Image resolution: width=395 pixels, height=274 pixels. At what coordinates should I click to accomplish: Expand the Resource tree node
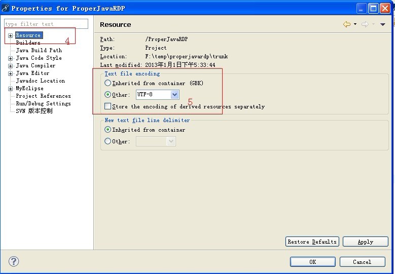click(10, 35)
